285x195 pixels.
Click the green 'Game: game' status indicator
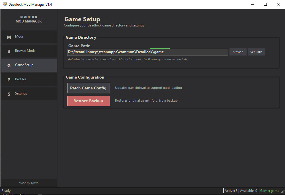point(270,190)
